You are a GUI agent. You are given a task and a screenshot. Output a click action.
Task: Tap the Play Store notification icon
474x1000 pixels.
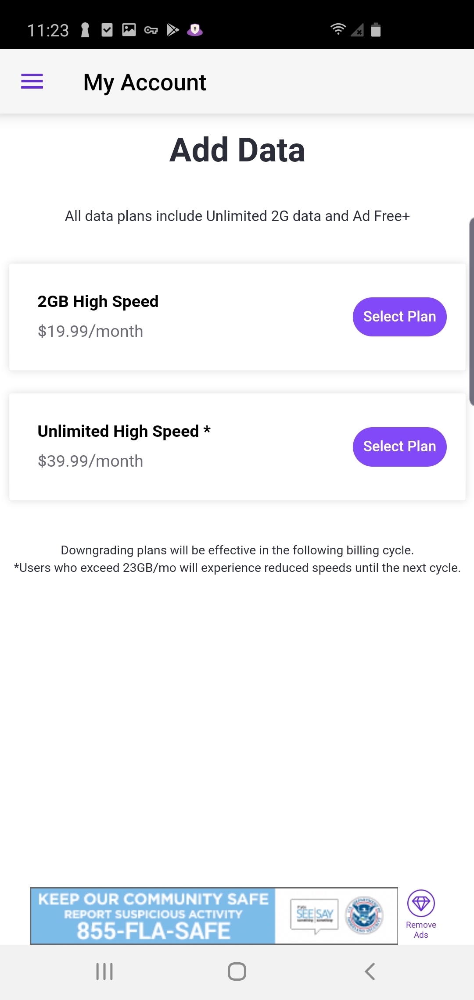pos(173,30)
